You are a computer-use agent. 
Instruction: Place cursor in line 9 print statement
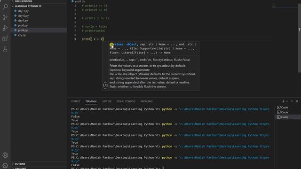[93, 39]
